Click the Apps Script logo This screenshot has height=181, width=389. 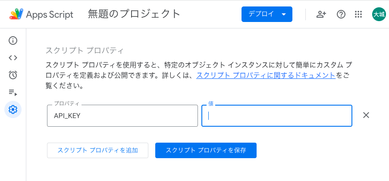[16, 14]
